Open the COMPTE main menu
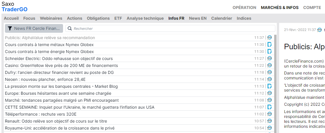The width and height of the screenshot is (325, 133). point(312,8)
